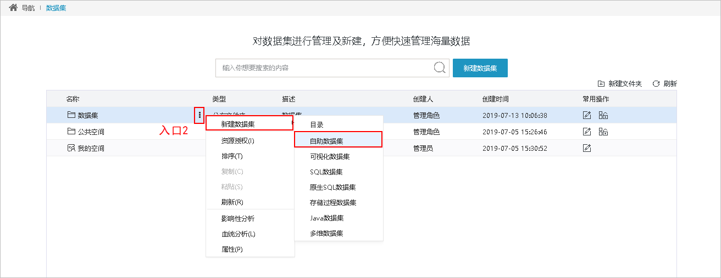Click the edit pencil icon for 我的空间 row

click(x=586, y=148)
